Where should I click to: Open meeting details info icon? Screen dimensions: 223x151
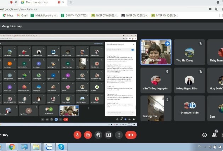tap(204, 135)
